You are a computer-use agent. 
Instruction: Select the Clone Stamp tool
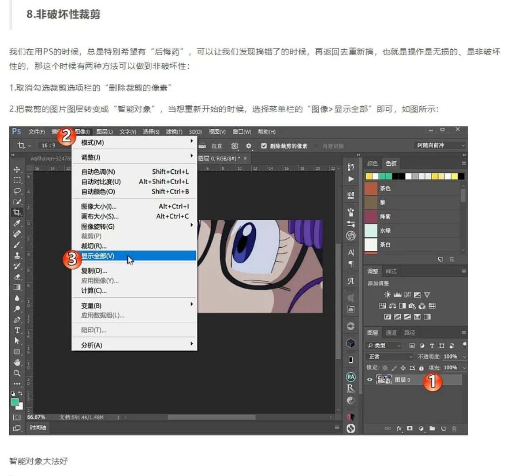[x=17, y=256]
